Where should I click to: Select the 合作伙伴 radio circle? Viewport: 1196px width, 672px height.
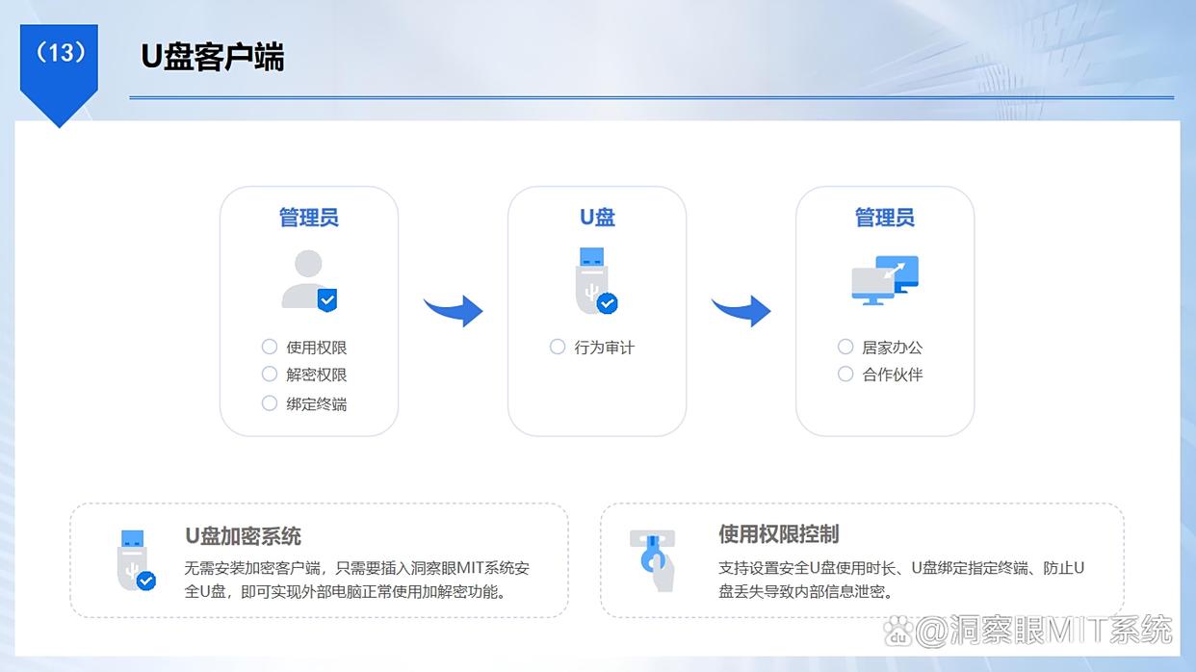click(x=845, y=374)
